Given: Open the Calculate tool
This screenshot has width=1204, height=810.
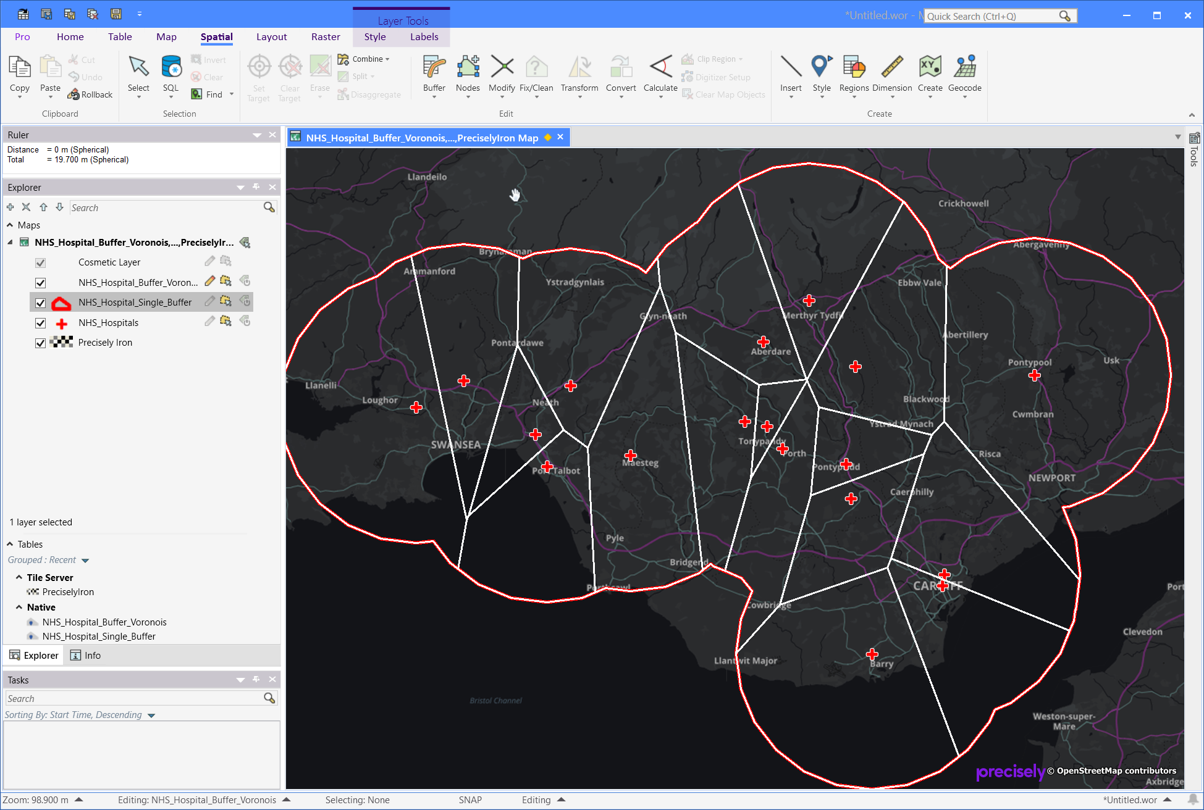Looking at the screenshot, I should point(660,74).
